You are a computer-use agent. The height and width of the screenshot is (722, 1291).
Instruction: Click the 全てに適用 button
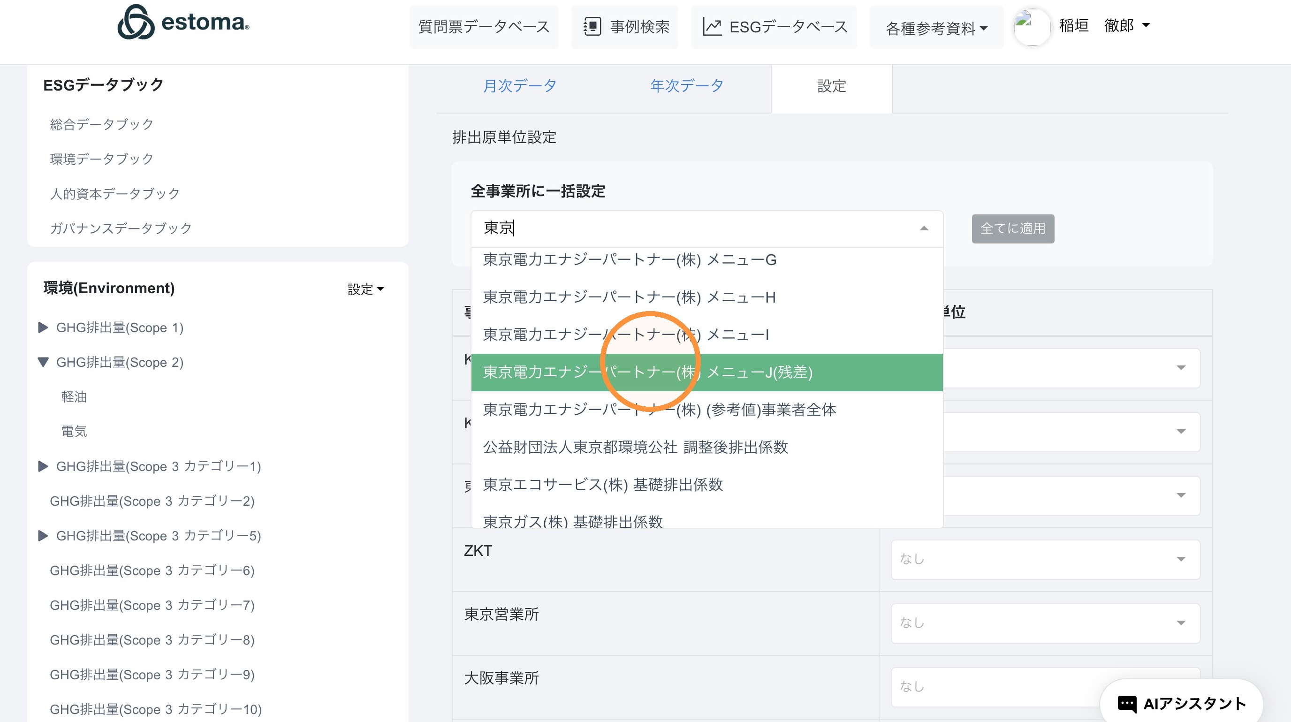click(1013, 228)
